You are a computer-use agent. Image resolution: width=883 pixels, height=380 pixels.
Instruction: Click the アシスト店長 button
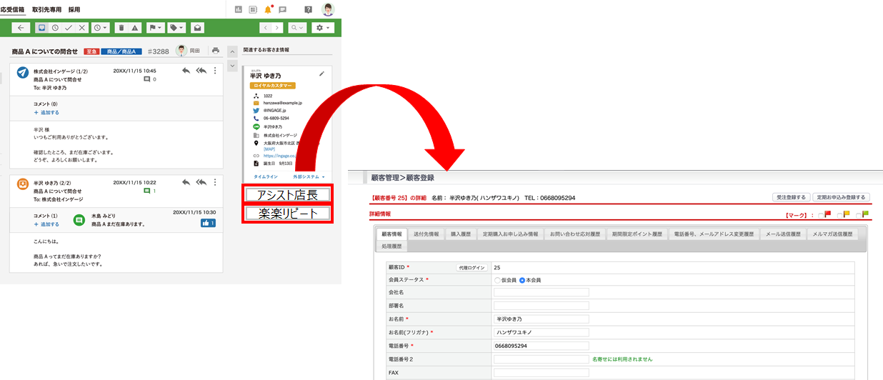[287, 194]
